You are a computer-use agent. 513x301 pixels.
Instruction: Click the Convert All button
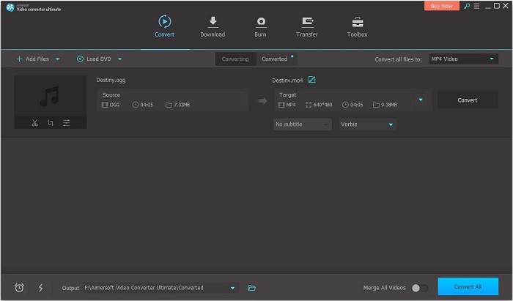click(x=468, y=286)
